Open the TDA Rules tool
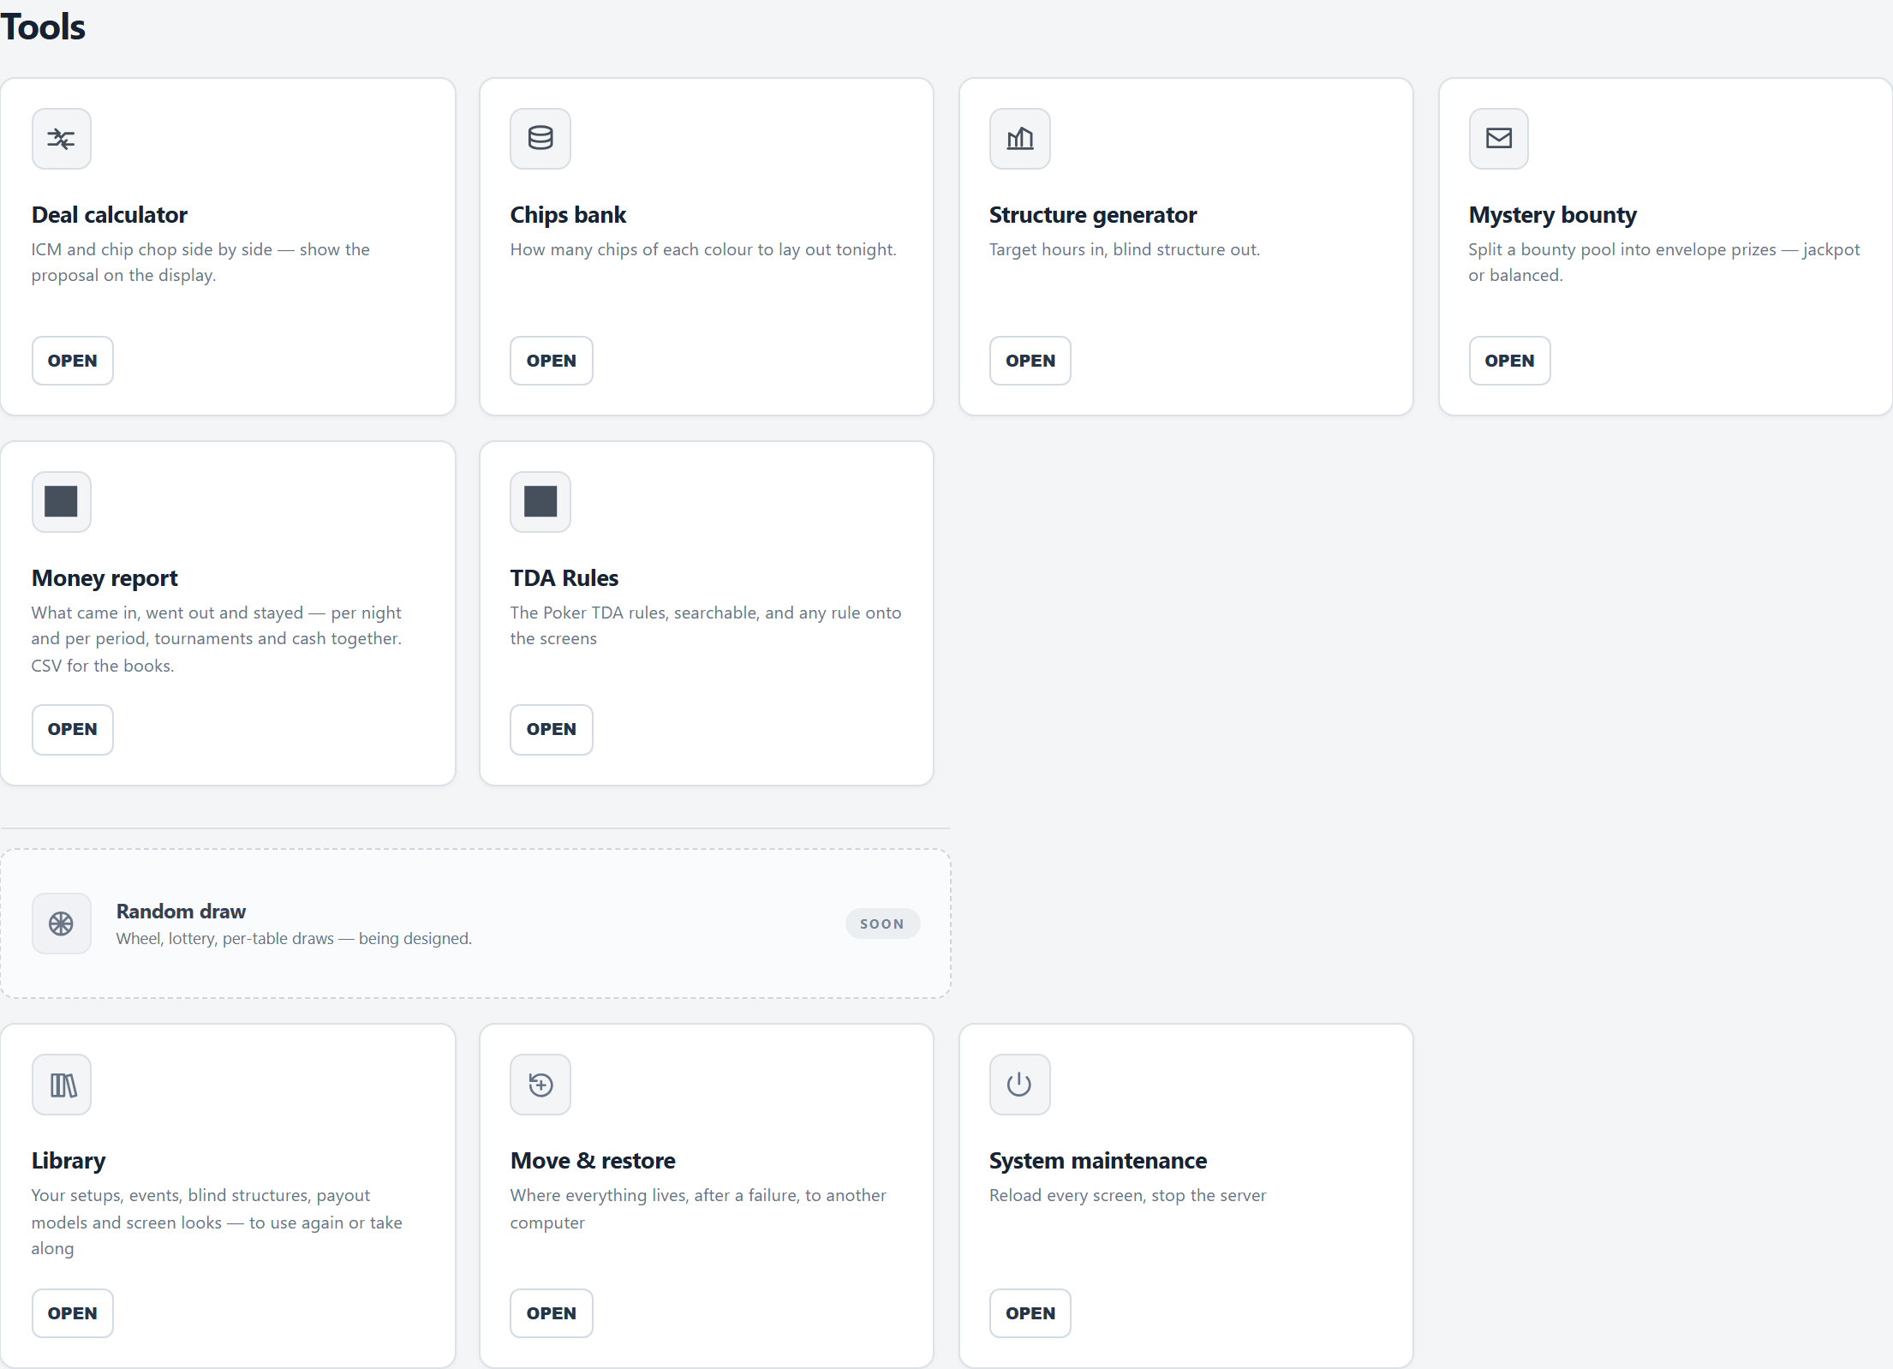Viewport: 1893px width, 1369px height. tap(552, 730)
